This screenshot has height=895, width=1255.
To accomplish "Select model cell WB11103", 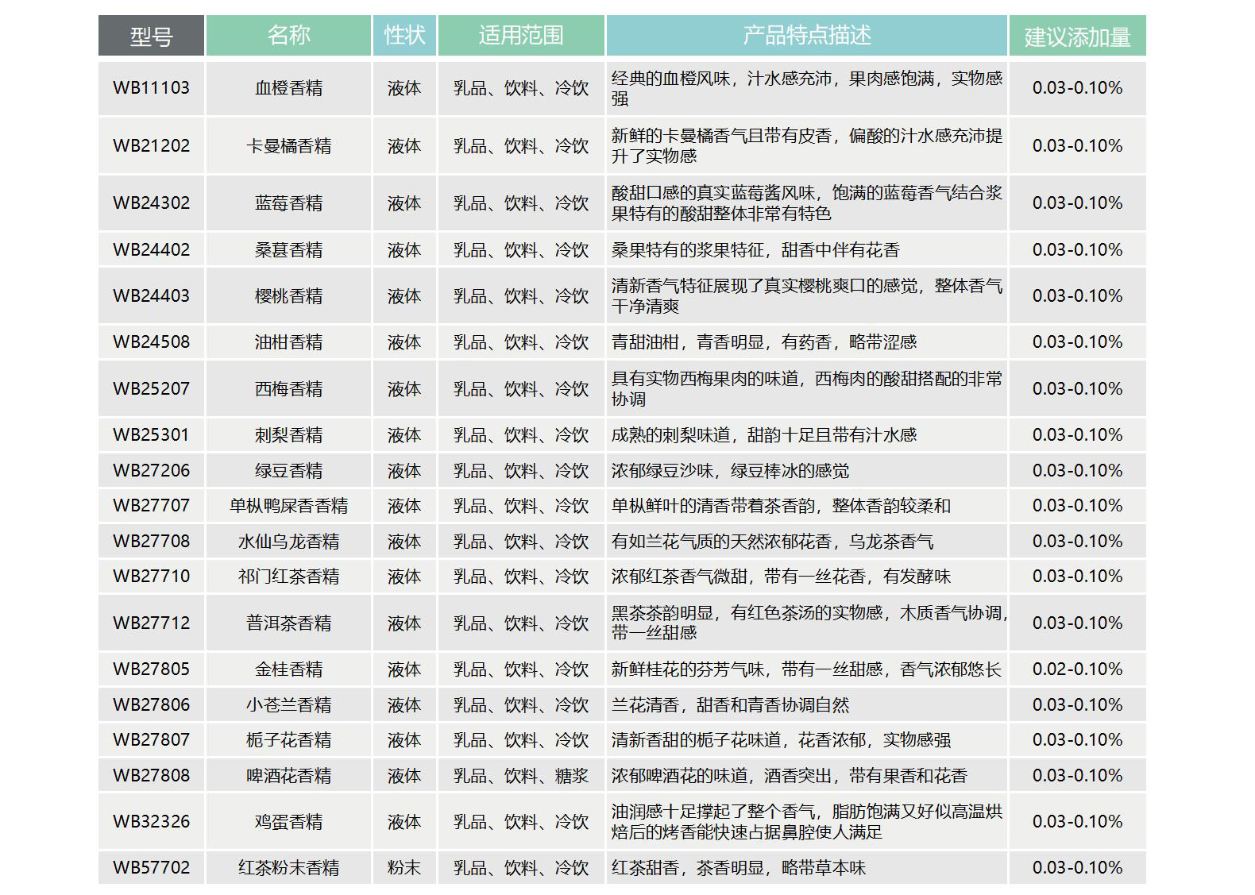I will click(151, 88).
